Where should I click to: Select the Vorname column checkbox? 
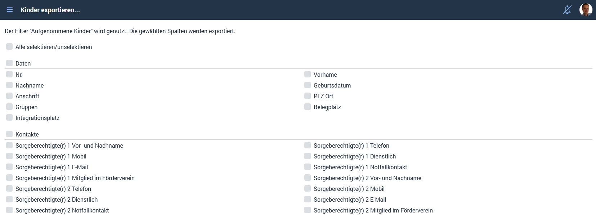pyautogui.click(x=308, y=74)
